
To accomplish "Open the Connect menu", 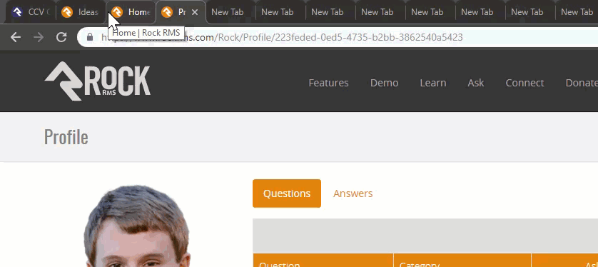I will click(524, 83).
